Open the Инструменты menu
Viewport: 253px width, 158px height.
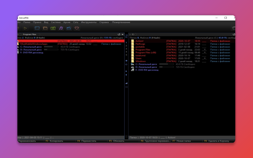pos(89,22)
